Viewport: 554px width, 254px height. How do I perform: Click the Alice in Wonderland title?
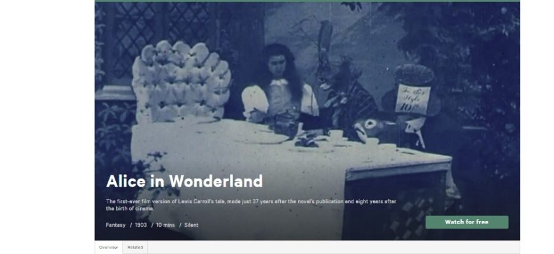point(184,181)
